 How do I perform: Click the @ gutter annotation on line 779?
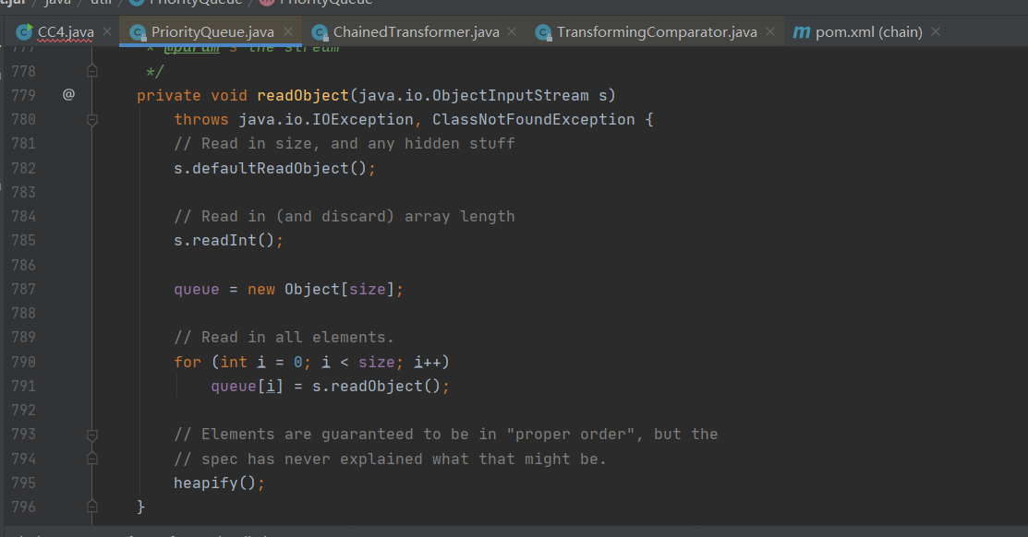pos(69,95)
